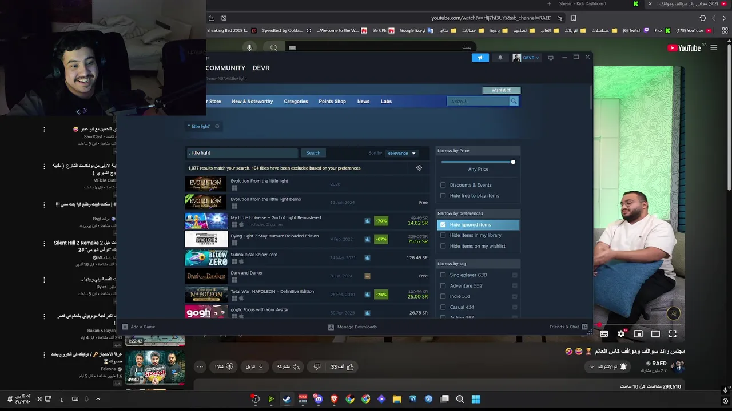Viewport: 732px width, 411px height.
Task: Open more actions ellipsis under video
Action: [200, 366]
